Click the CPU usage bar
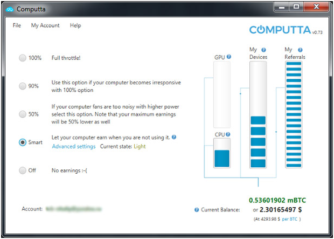The height and width of the screenshot is (239, 334). pyautogui.click(x=222, y=153)
